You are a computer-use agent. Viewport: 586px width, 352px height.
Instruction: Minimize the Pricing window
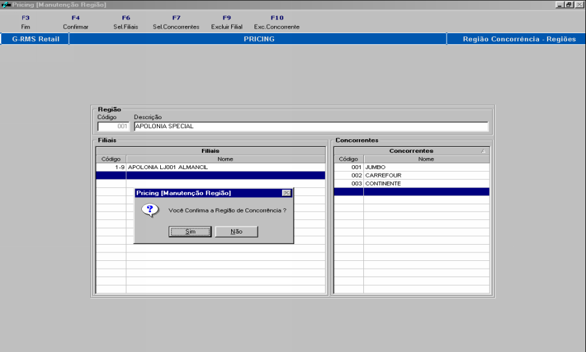tap(559, 5)
